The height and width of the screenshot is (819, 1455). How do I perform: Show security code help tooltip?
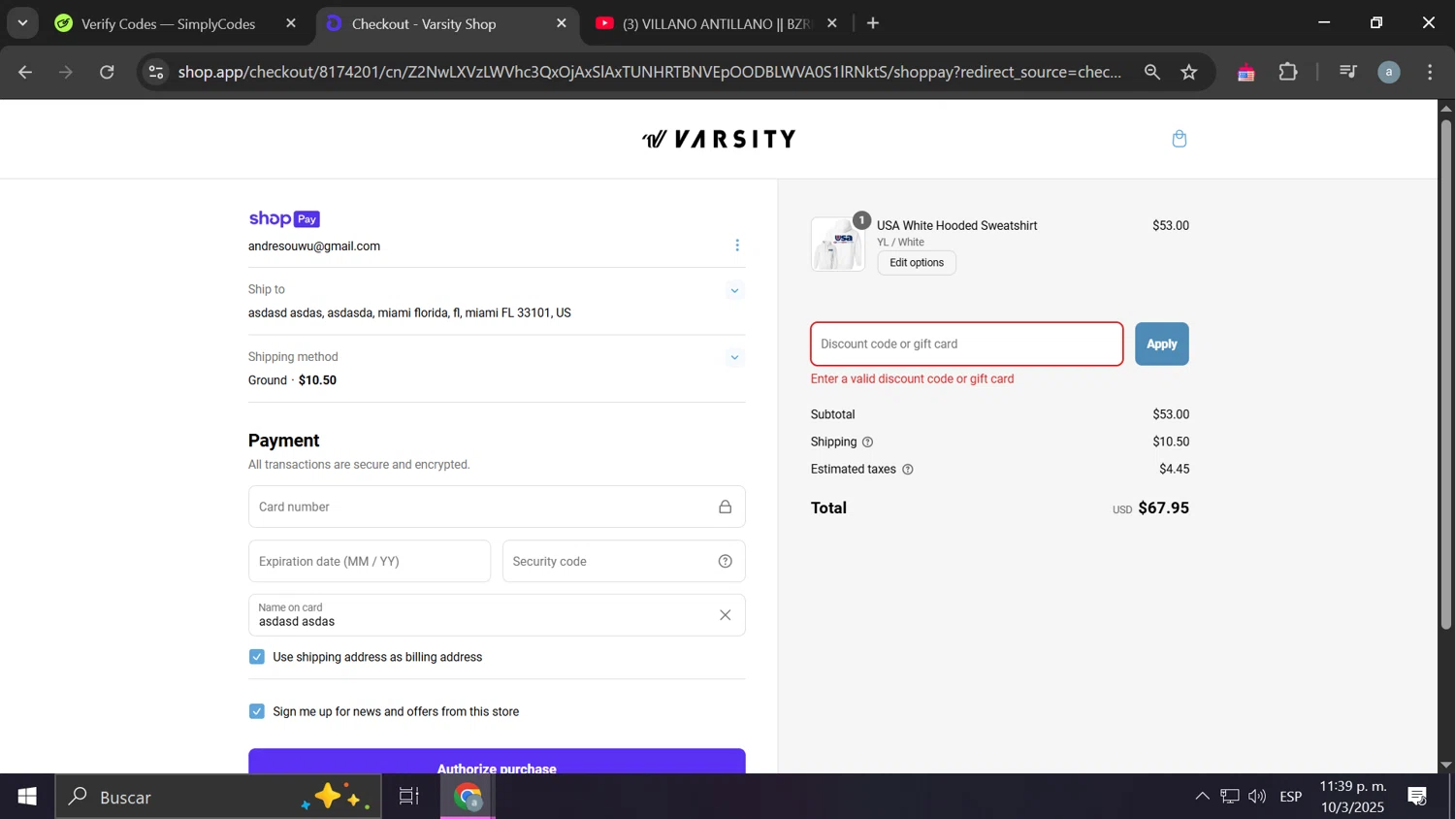click(725, 561)
